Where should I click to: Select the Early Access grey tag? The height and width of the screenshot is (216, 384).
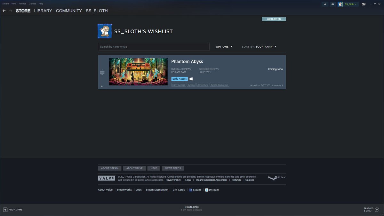point(179,85)
